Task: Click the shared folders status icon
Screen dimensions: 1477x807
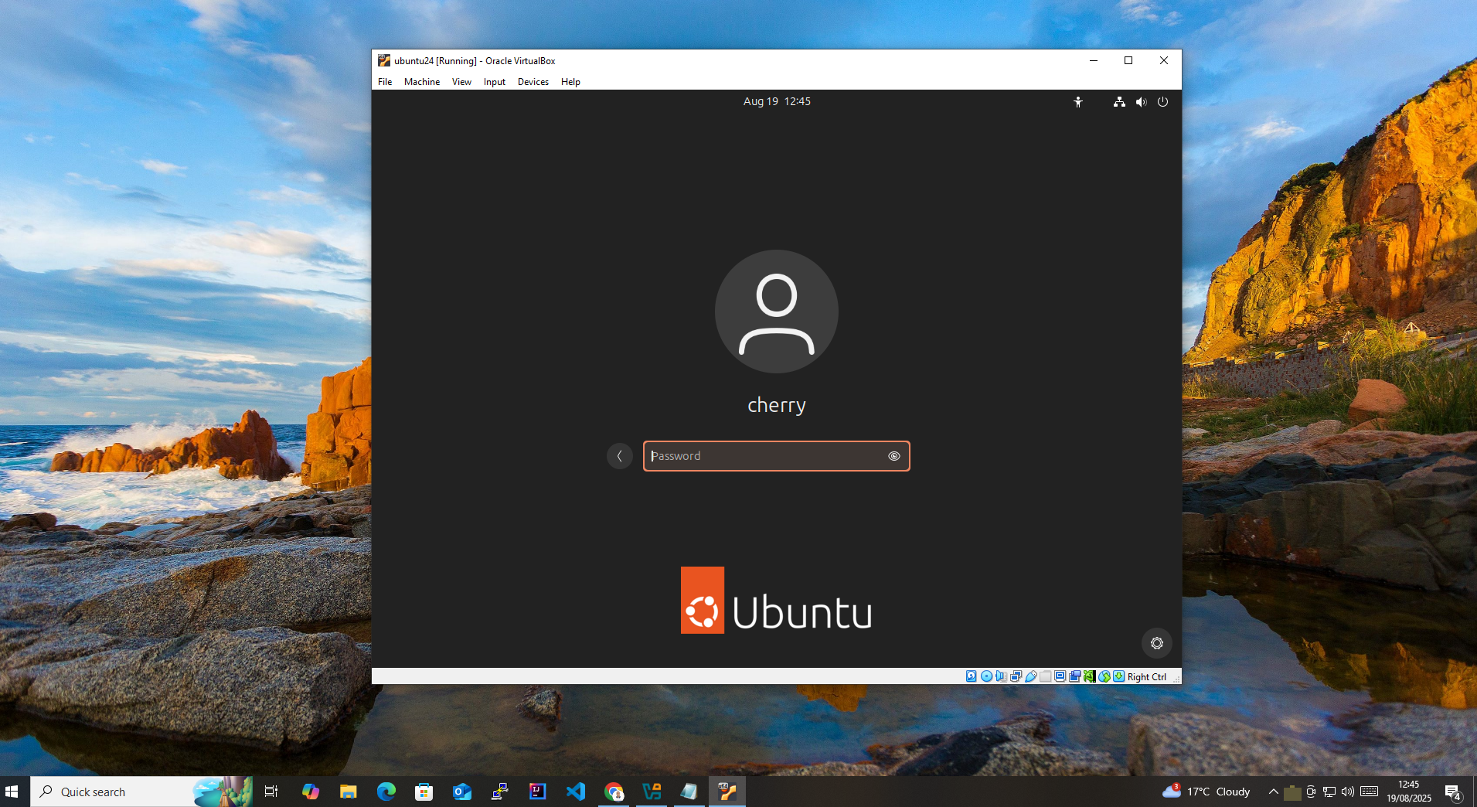Action: 1046,676
